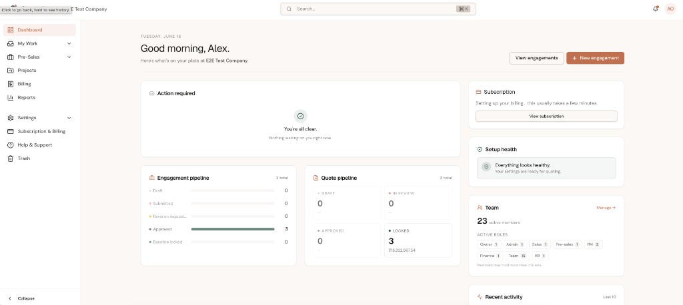Expand the Settings chevron
Viewport: 683px width, 305px height.
click(69, 118)
